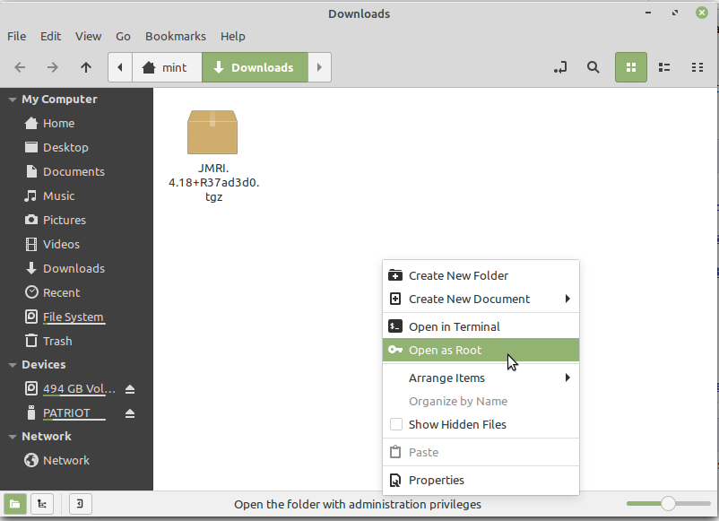Go up to the parent folder
Viewport: 719px width, 521px height.
coord(86,67)
